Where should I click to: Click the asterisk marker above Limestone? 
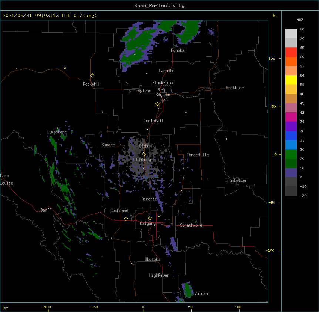(57, 128)
